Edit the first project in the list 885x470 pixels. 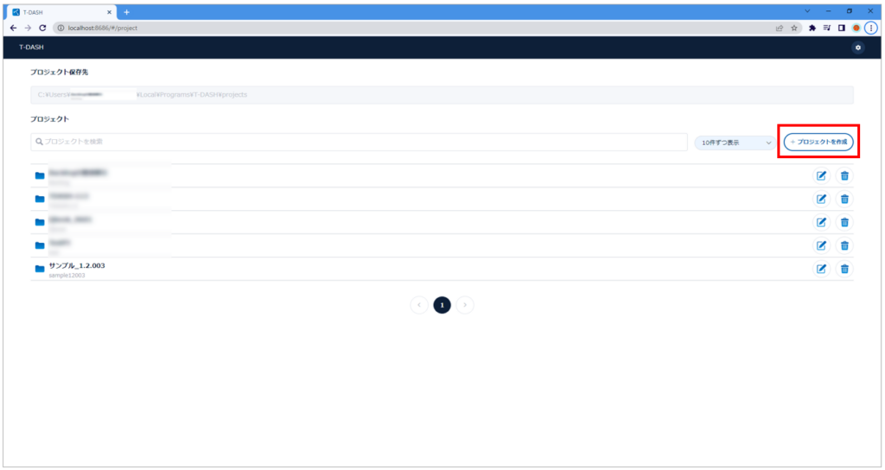pos(822,175)
